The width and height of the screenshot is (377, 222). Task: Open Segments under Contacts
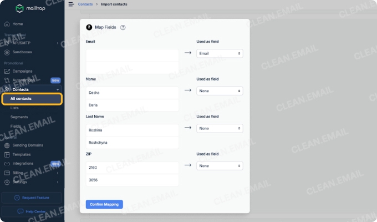coord(19,117)
